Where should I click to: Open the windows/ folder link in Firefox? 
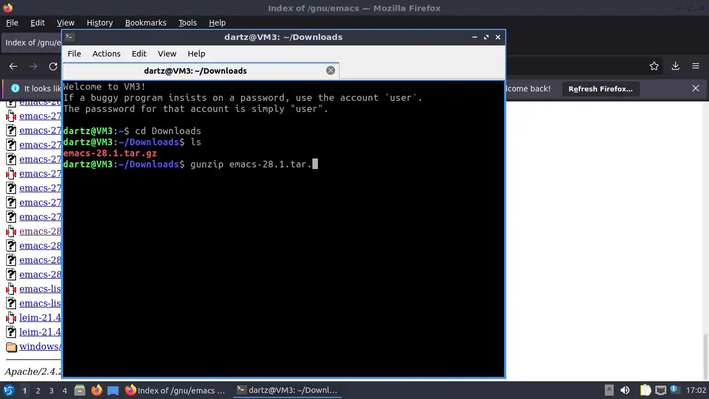pos(40,346)
